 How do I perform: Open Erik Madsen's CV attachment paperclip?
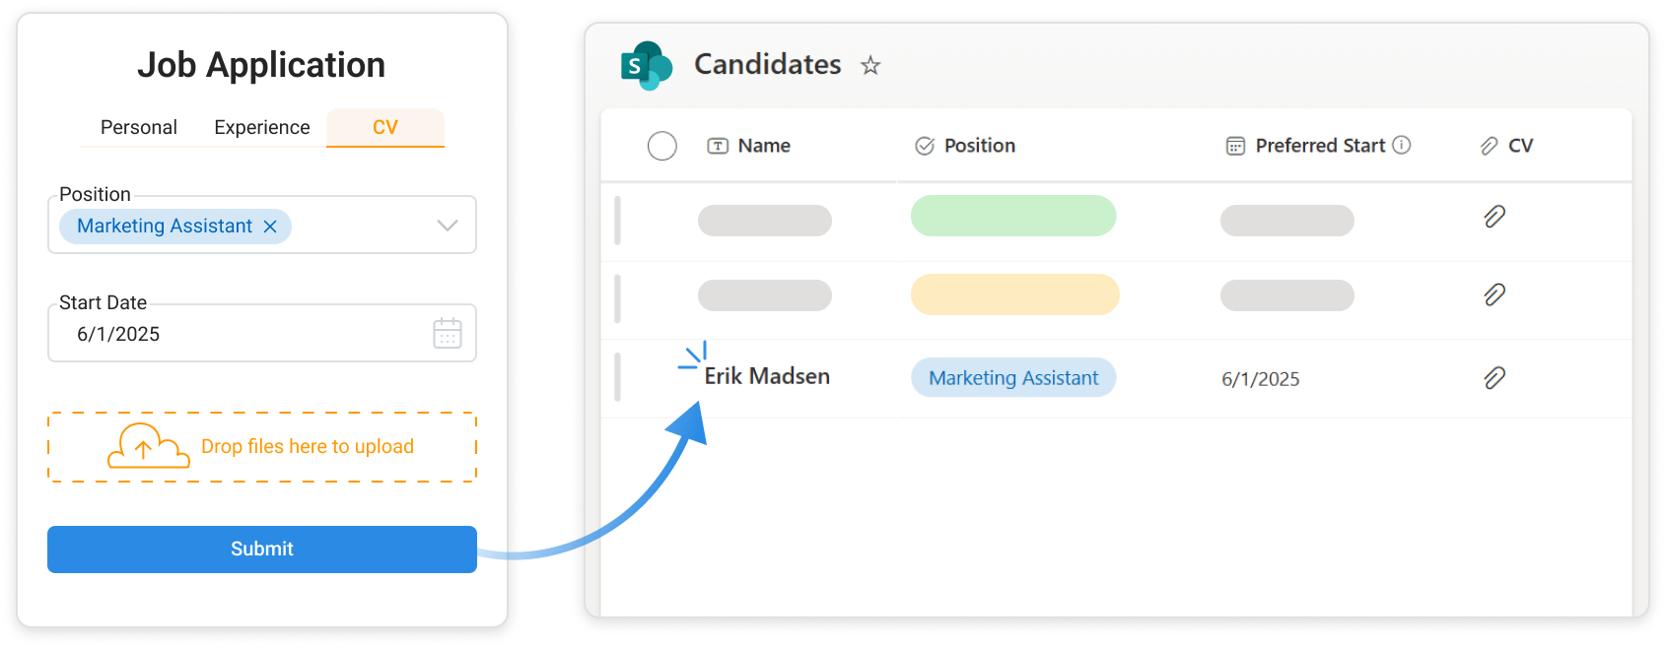1494,378
